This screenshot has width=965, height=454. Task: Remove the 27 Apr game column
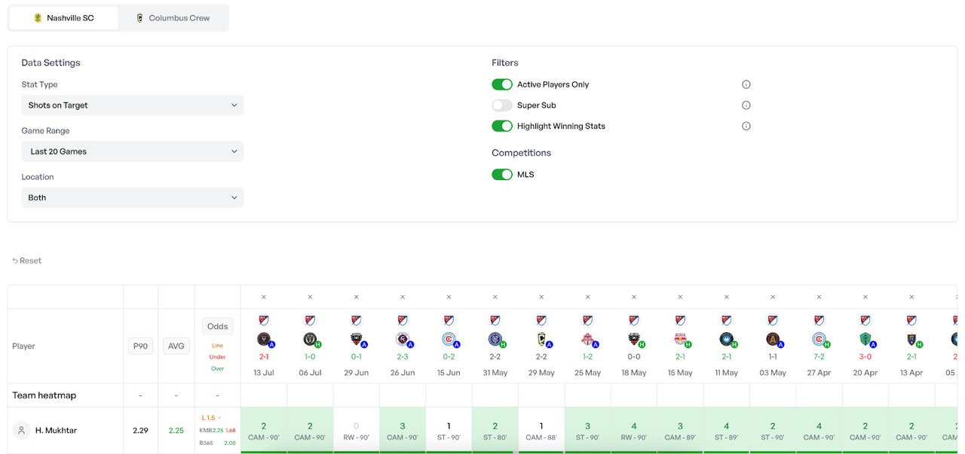click(x=819, y=297)
